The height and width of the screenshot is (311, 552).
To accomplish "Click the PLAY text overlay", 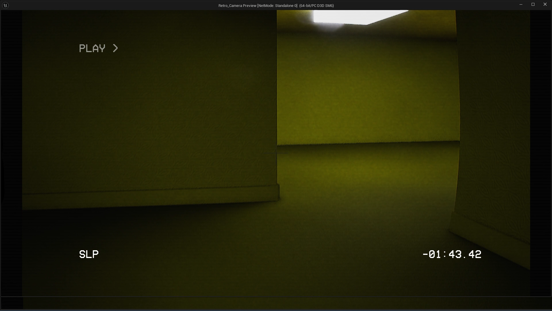I will (92, 48).
